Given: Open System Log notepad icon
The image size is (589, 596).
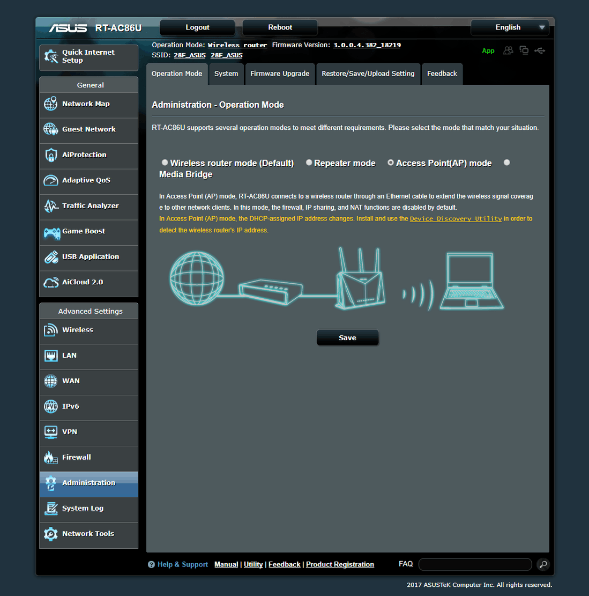Looking at the screenshot, I should (x=51, y=508).
